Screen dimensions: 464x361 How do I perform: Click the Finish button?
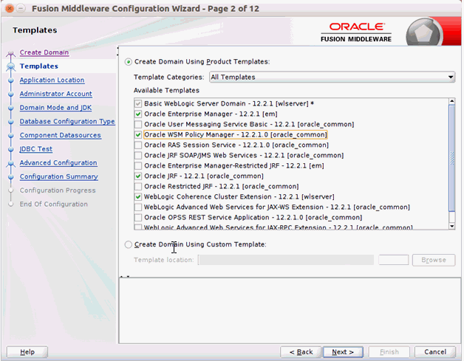point(389,352)
